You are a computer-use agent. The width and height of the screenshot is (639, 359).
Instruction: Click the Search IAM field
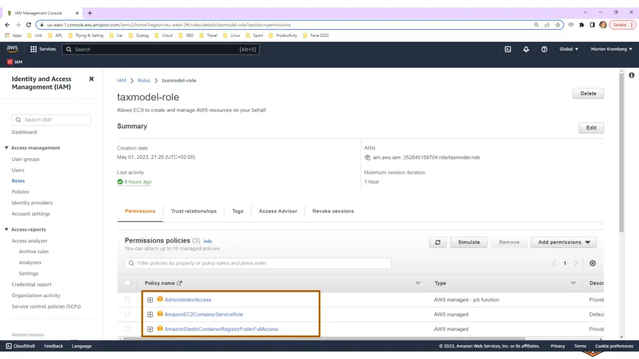(x=51, y=120)
